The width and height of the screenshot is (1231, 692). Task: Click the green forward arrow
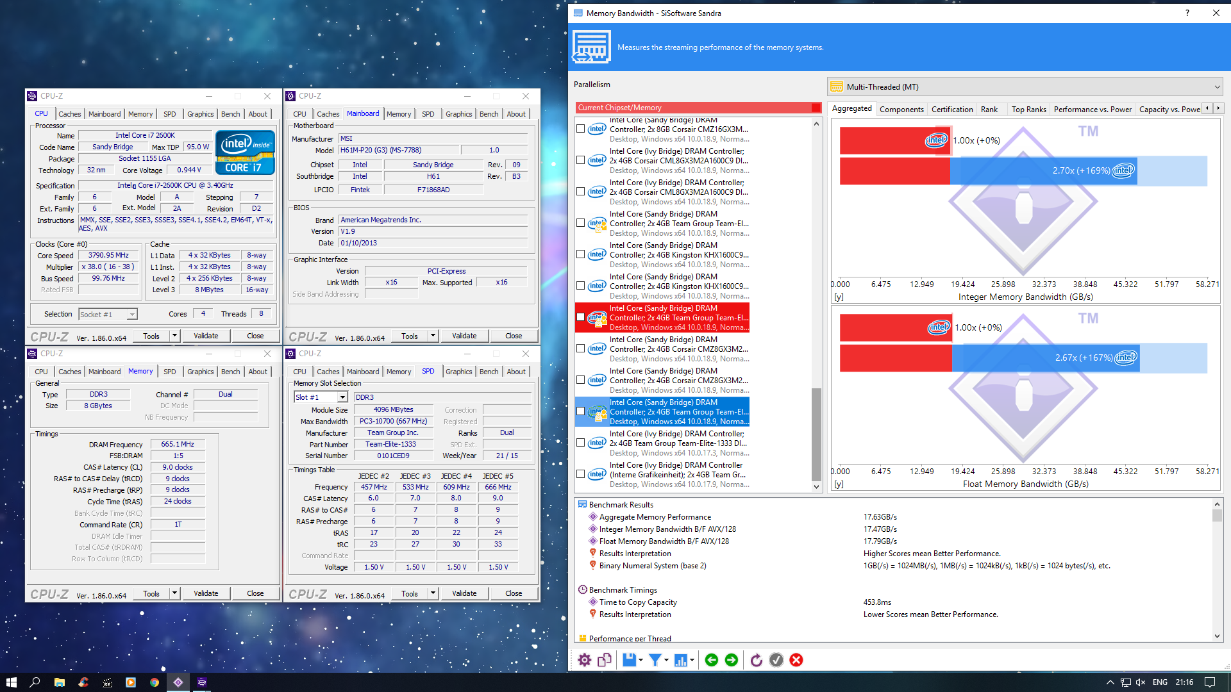(x=732, y=660)
